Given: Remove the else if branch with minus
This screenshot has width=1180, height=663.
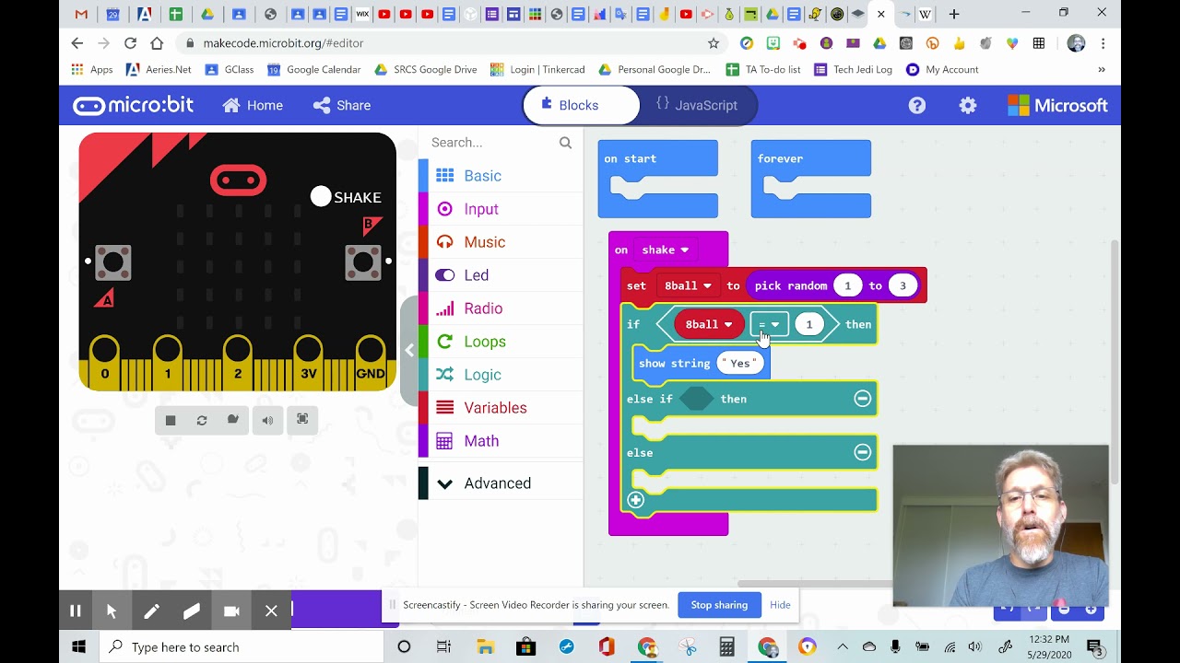Looking at the screenshot, I should point(862,399).
